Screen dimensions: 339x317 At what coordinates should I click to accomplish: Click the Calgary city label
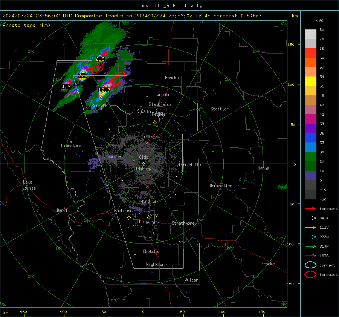(147, 222)
